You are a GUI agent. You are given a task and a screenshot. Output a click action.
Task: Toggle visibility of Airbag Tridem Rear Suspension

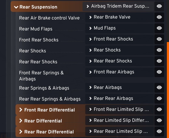coord(159,6)
